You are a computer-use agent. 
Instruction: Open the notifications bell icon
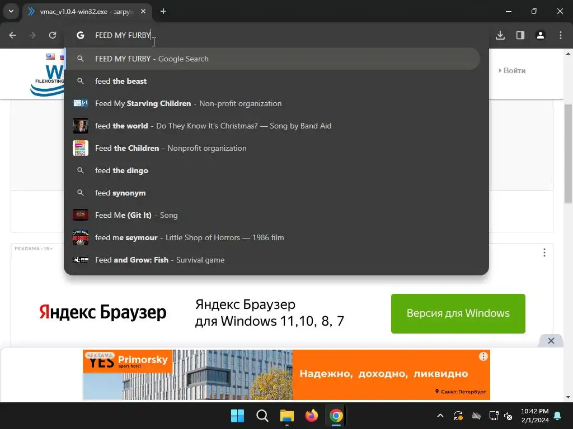[558, 416]
